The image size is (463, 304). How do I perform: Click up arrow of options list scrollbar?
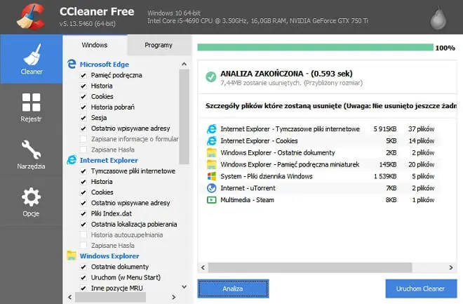tap(184, 64)
